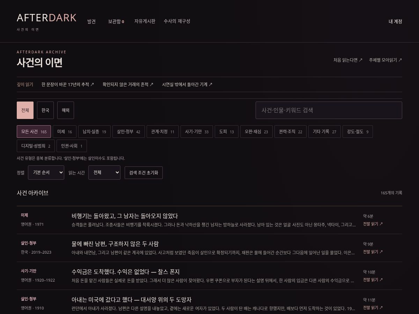The image size is (419, 314).
Task: Click the '영어권 · 1920–1922' metadata text
Action: [38, 280]
